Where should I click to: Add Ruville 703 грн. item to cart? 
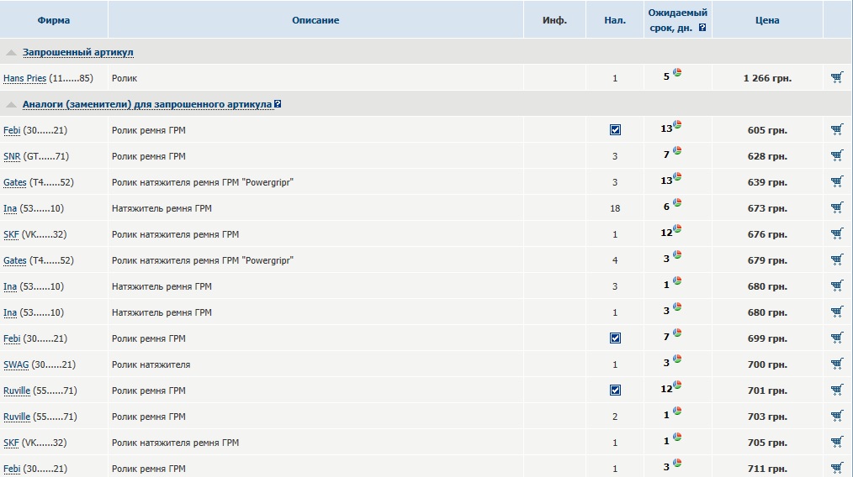(837, 417)
